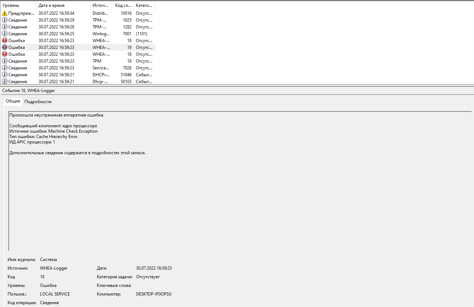Viewport: 474px width, 307px height.
Task: Click the info icon of Winlogon event 7001
Action: (x=5, y=34)
